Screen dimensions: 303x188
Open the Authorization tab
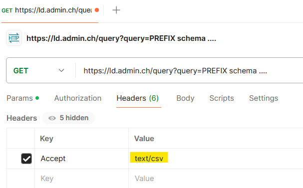78,98
